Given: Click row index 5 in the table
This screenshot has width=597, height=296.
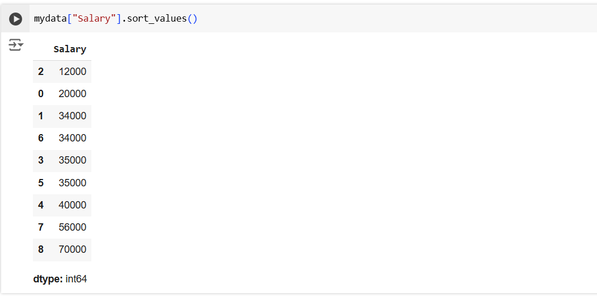Looking at the screenshot, I should [41, 183].
